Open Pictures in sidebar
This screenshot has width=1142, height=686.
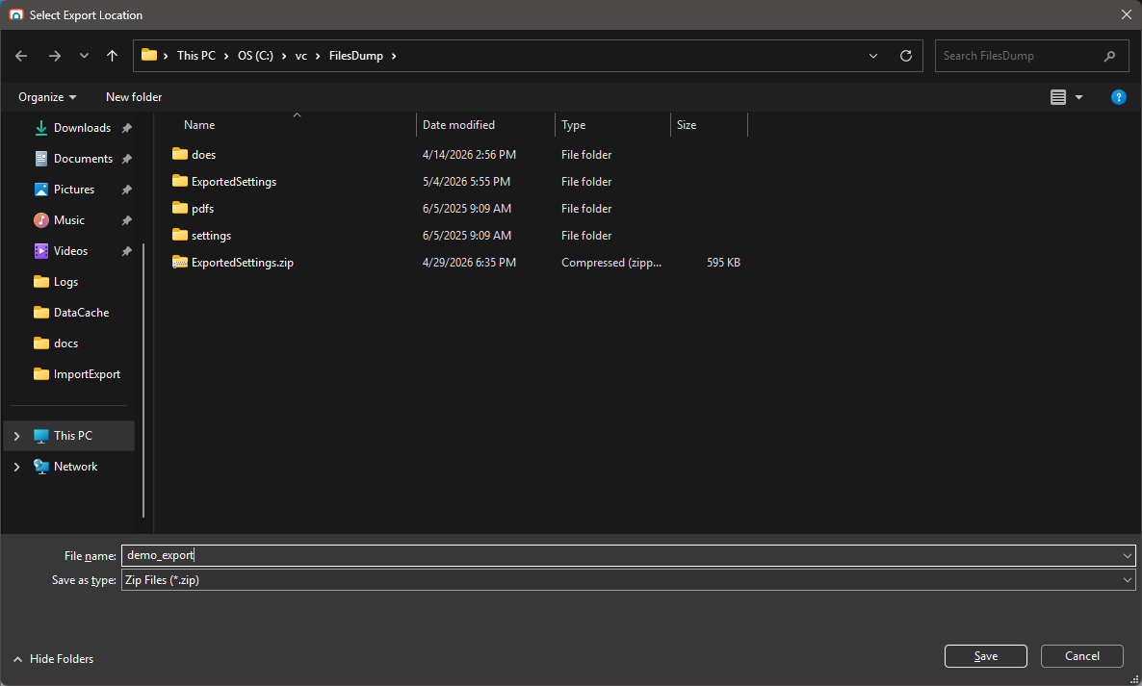tap(74, 190)
